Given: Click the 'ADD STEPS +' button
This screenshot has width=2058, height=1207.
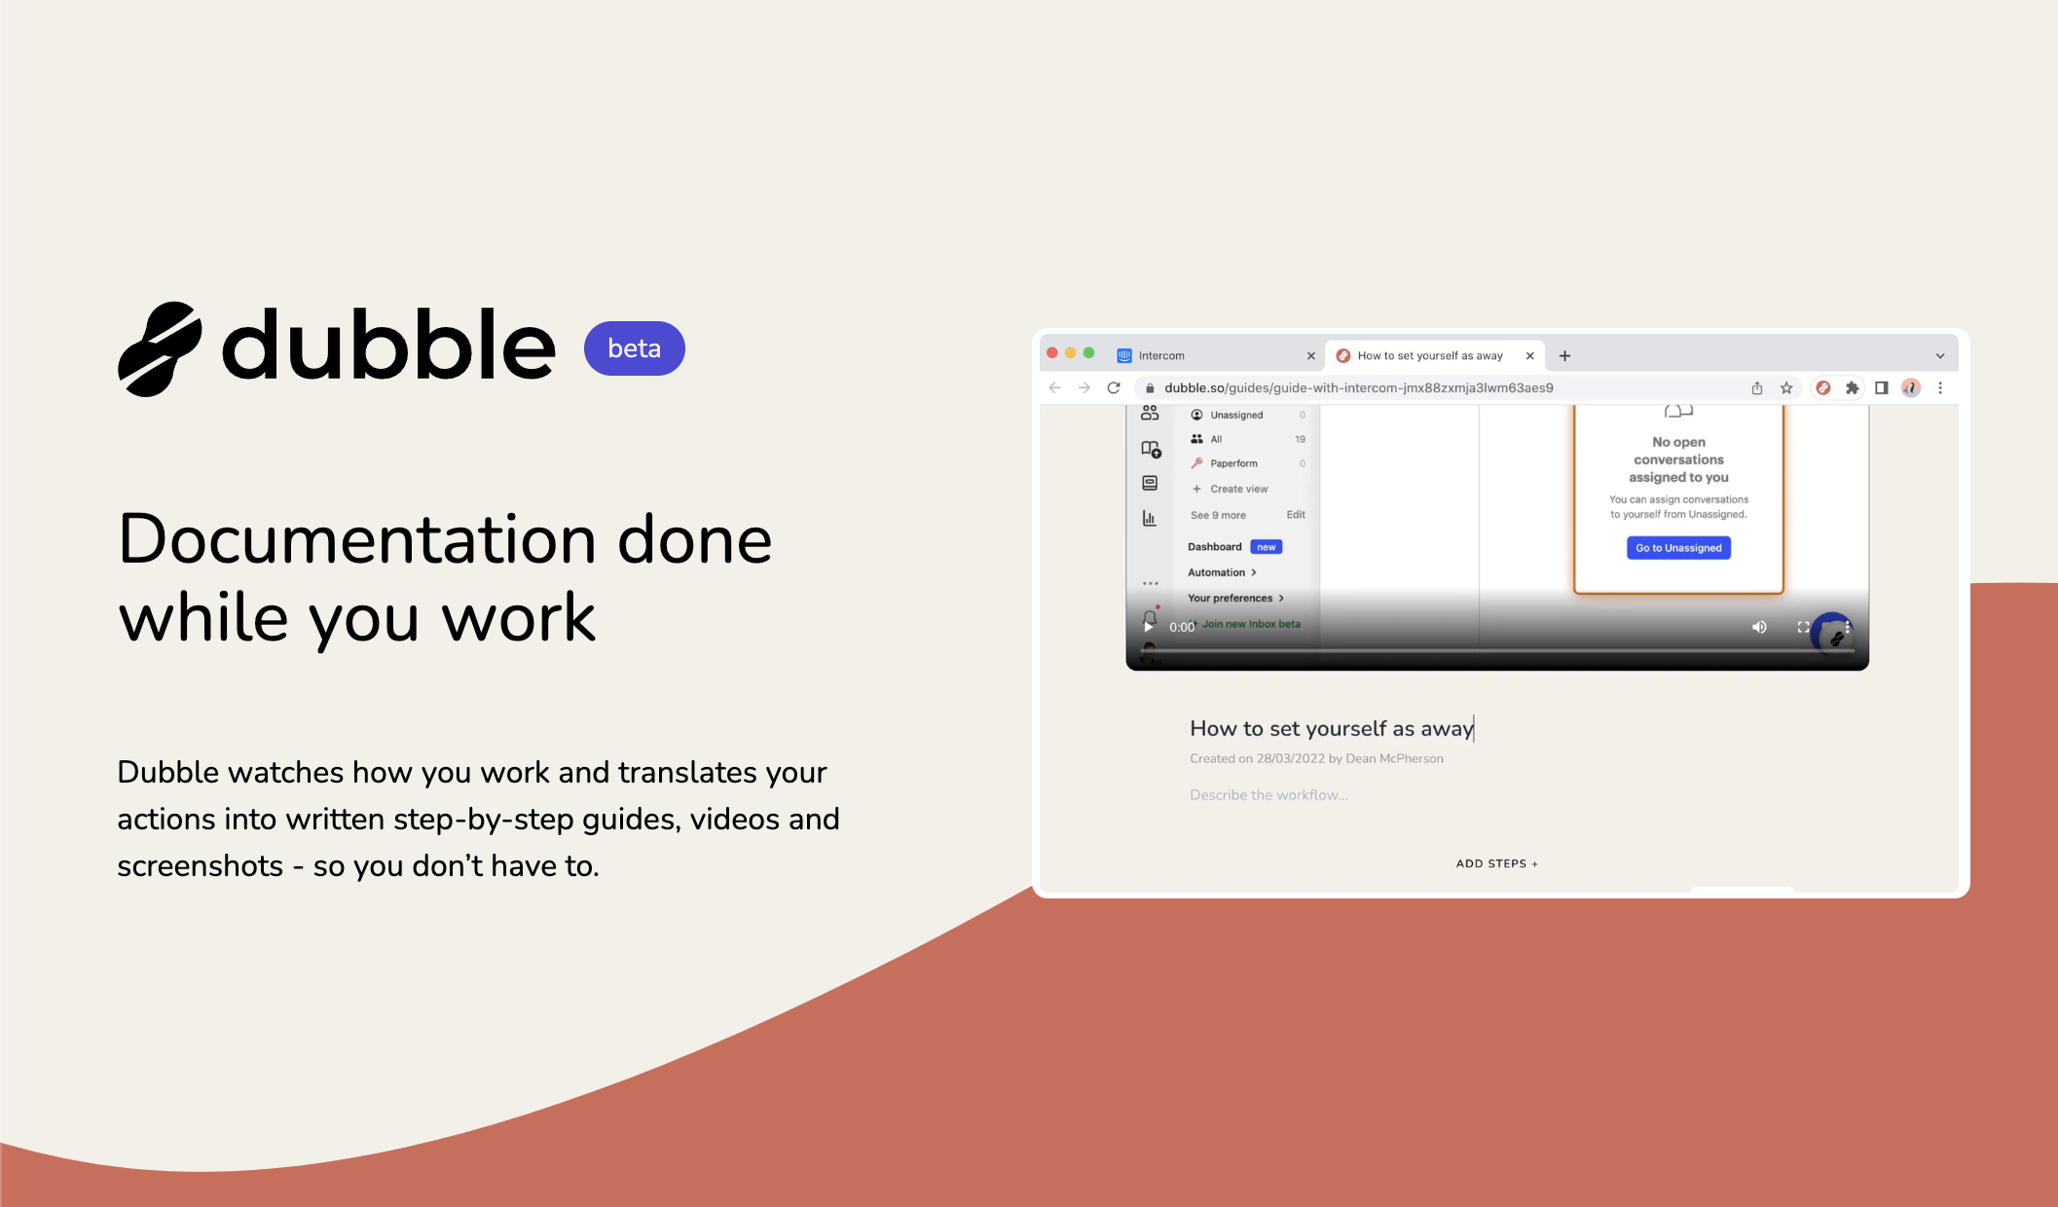Looking at the screenshot, I should tap(1494, 863).
